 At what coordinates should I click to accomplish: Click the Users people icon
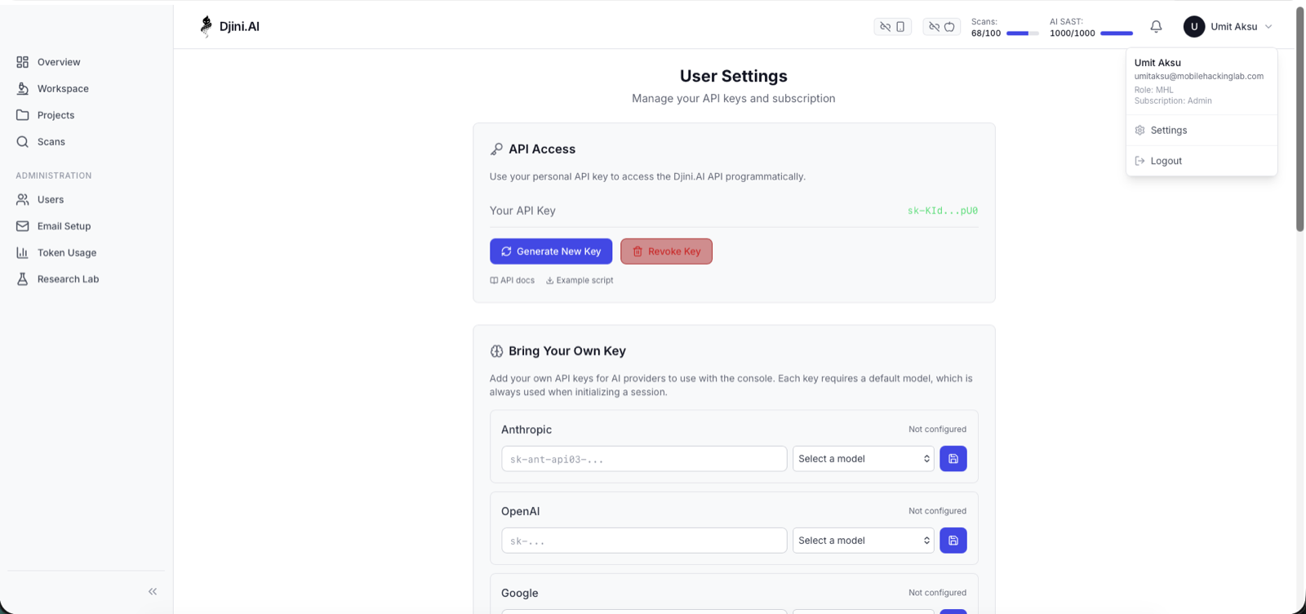[23, 200]
